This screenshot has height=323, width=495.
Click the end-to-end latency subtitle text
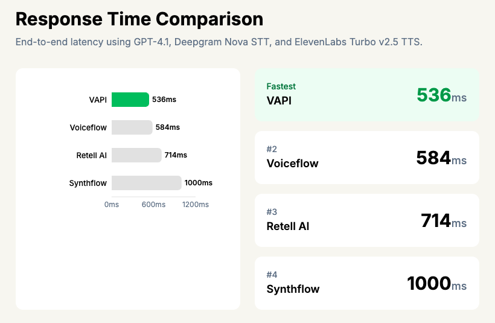[219, 43]
